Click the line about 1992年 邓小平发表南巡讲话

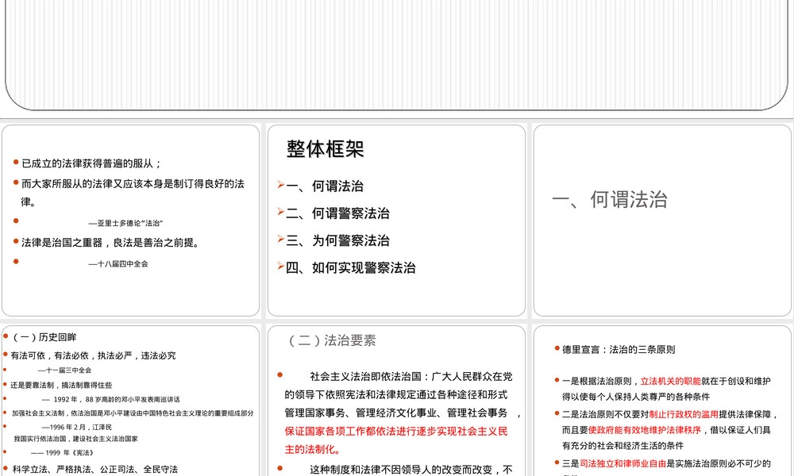pos(110,400)
